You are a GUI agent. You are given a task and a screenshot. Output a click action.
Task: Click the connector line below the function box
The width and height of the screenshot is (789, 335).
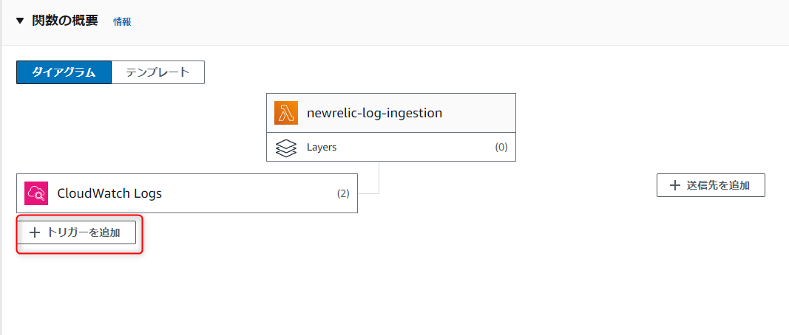click(379, 177)
